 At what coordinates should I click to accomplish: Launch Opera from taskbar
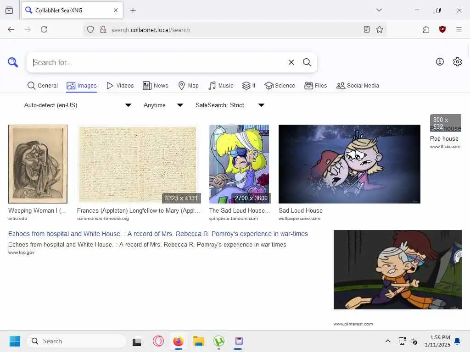[158, 341]
